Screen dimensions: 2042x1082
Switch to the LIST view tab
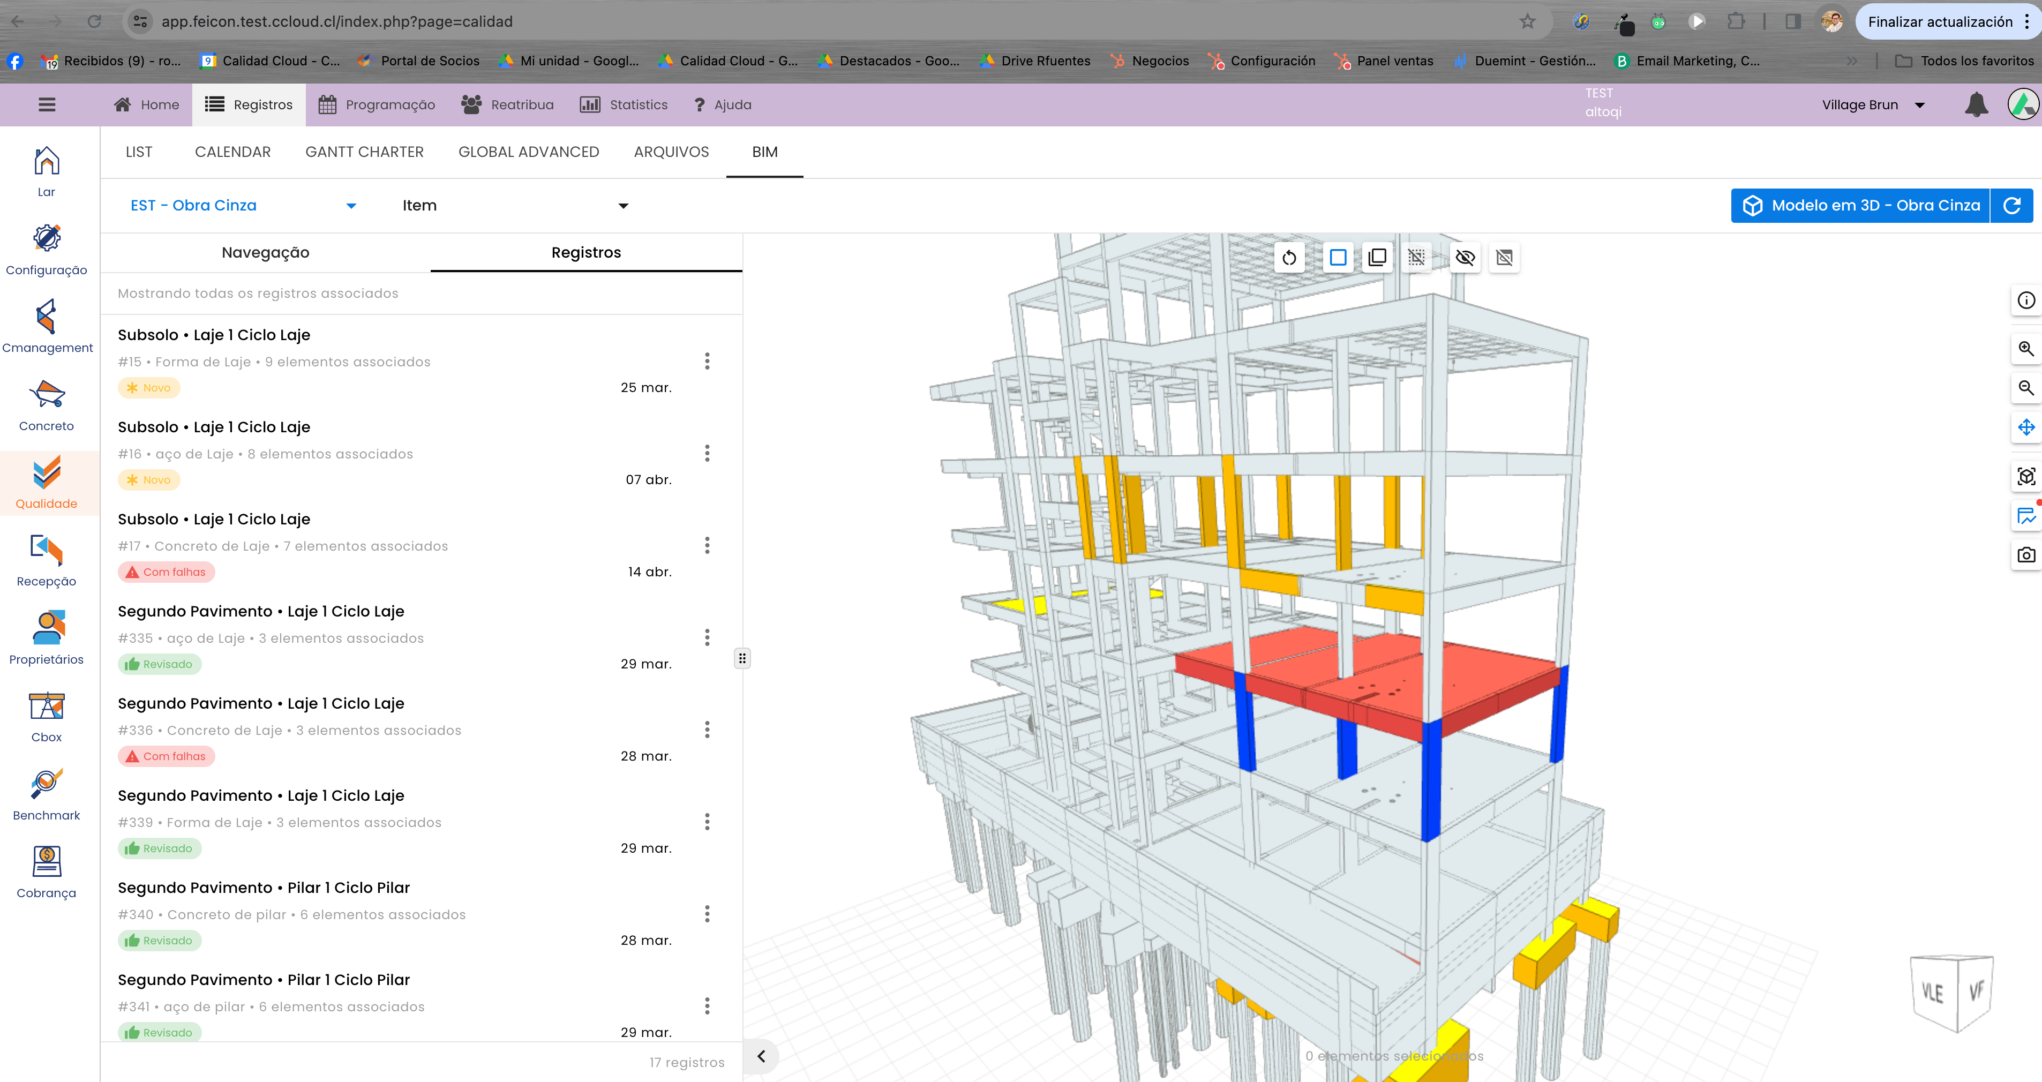(x=139, y=152)
